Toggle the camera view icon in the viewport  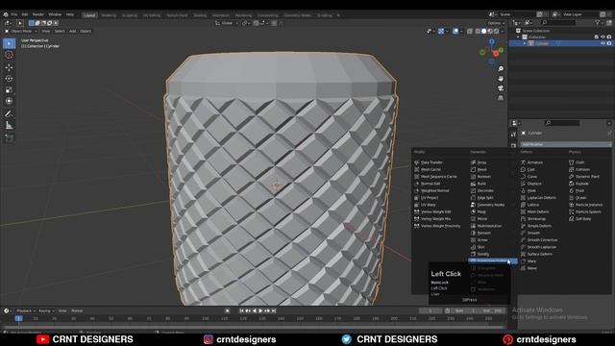click(501, 88)
